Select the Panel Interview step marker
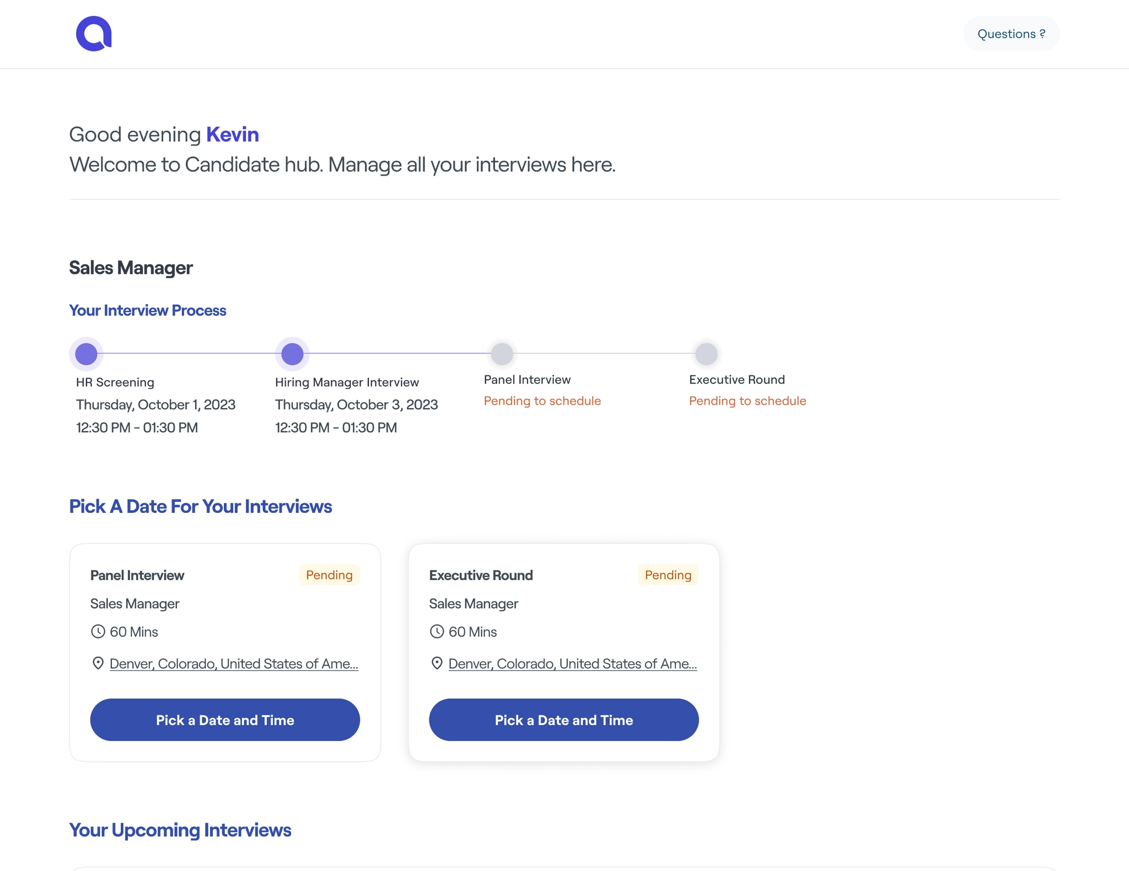Image resolution: width=1129 pixels, height=871 pixels. pyautogui.click(x=502, y=354)
